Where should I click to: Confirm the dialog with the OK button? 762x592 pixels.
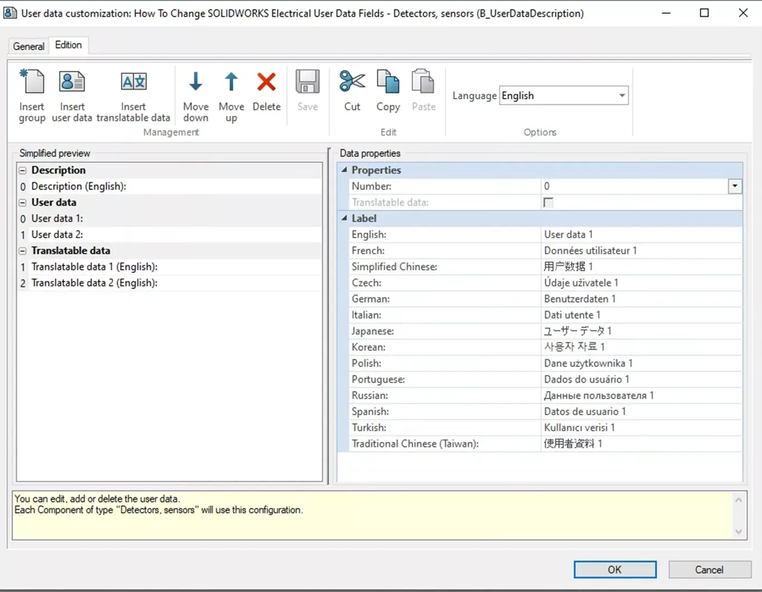[x=615, y=570]
